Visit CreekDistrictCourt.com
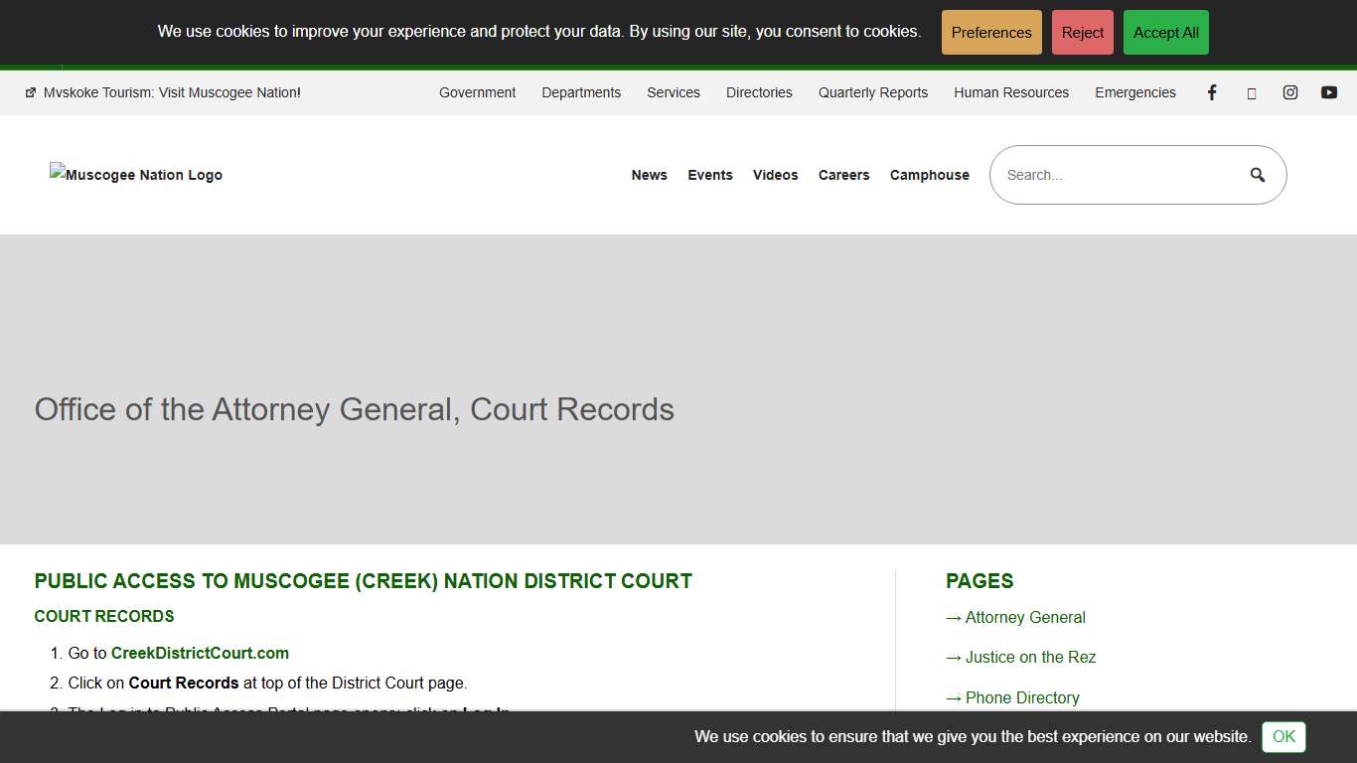The width and height of the screenshot is (1357, 763). tap(199, 653)
